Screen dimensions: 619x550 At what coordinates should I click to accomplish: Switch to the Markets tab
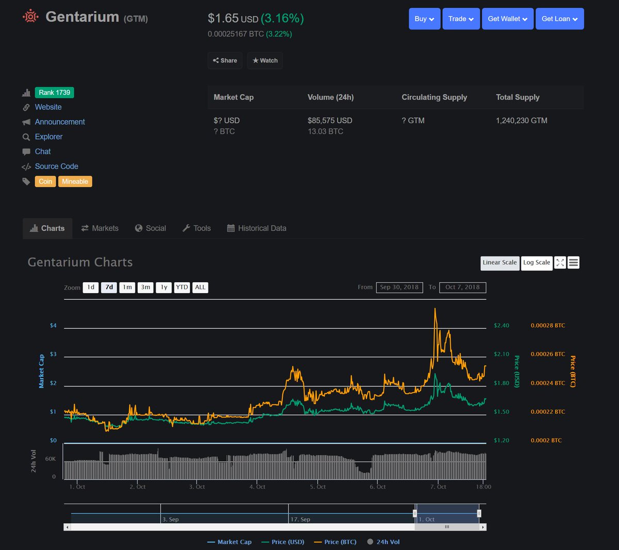(x=100, y=228)
